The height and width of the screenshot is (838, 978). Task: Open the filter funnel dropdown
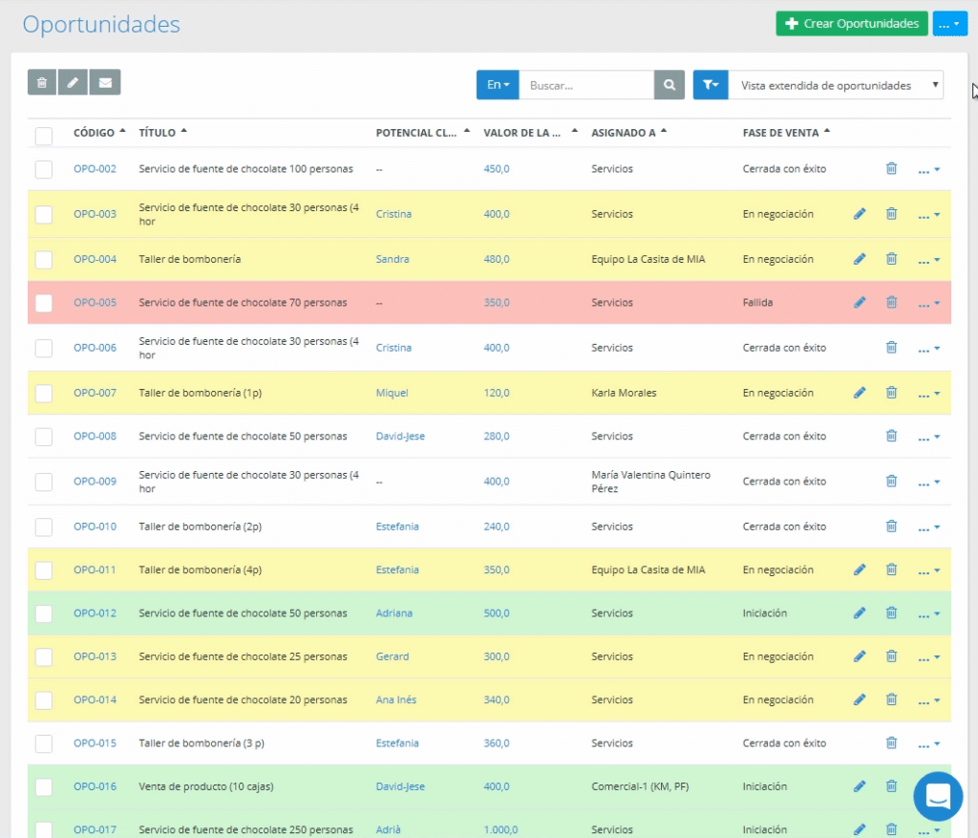[x=711, y=85]
